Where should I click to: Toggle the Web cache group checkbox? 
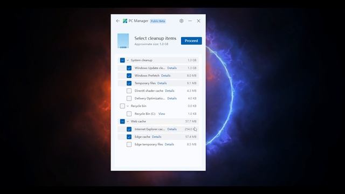pos(122,121)
